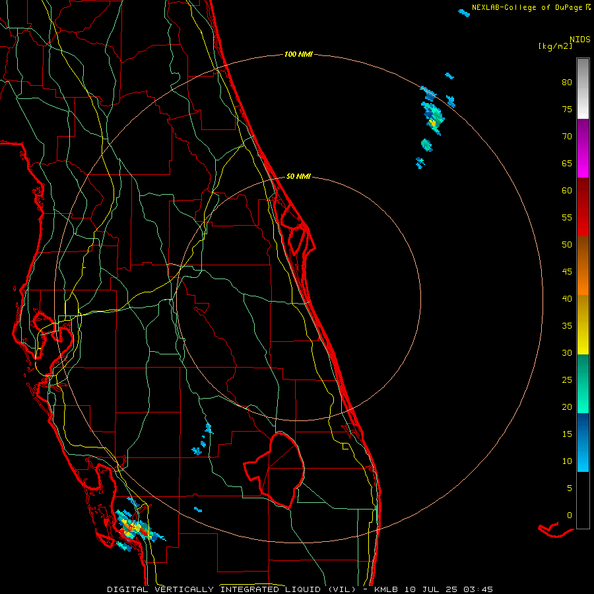Click the 55 value on the color scale
The image size is (594, 594).
(567, 217)
